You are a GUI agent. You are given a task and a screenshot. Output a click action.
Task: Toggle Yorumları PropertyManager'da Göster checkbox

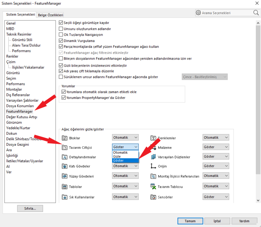[x=64, y=98]
